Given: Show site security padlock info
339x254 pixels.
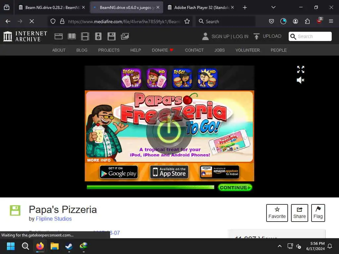Looking at the screenshot, I should click(62, 21).
